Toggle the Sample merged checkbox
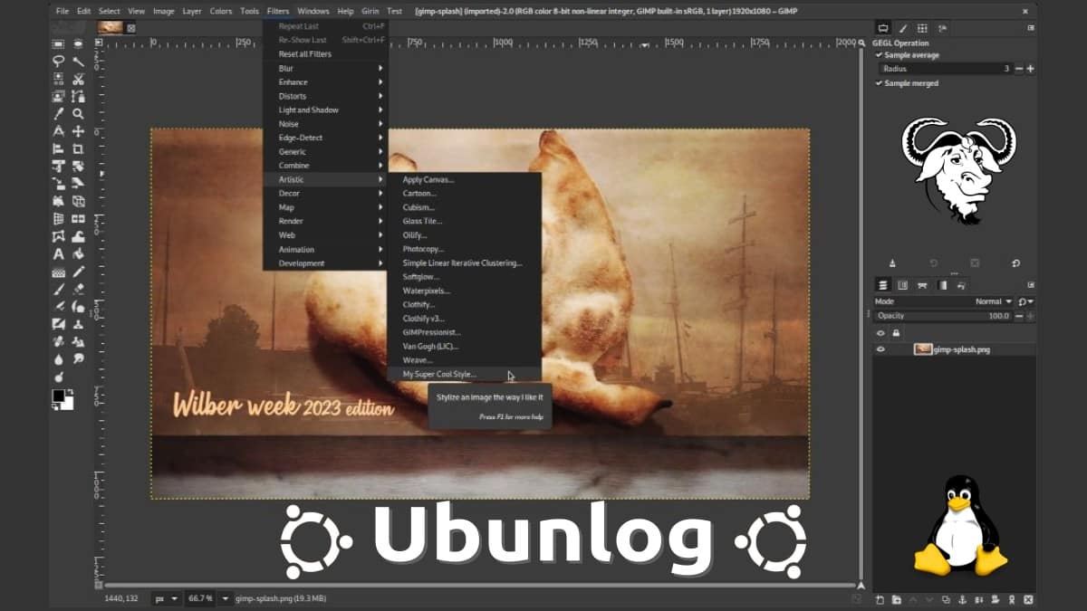Screen dimensions: 1087x611 pyautogui.click(x=879, y=83)
